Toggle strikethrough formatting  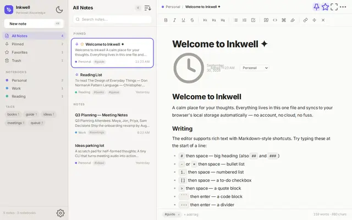[x=192, y=20]
